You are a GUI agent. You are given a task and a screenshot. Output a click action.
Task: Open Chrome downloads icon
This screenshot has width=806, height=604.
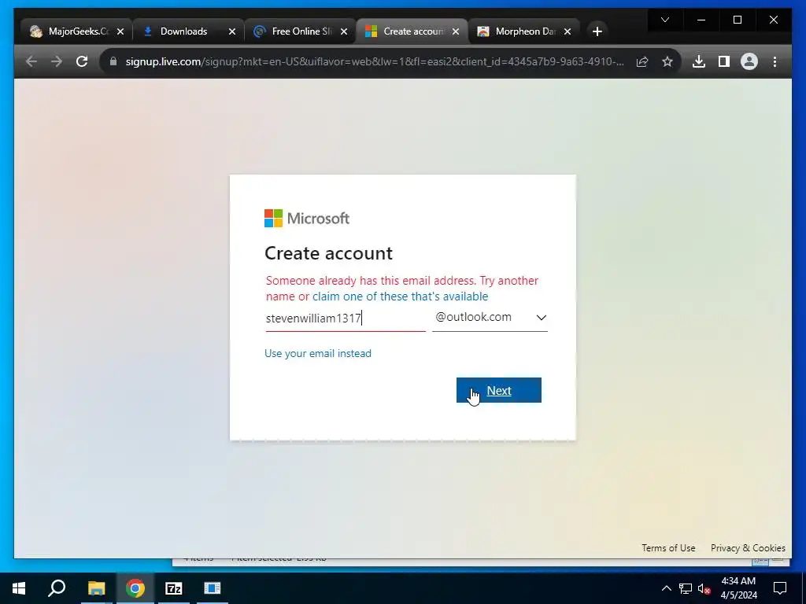[699, 61]
